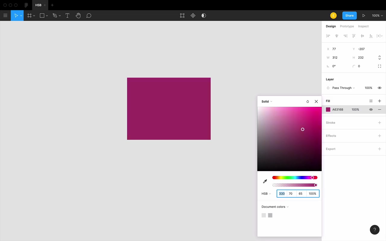386x241 pixels.
Task: Click the Edit object icon
Action: click(182, 16)
